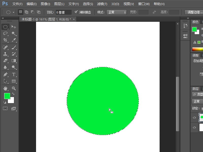Screen dimensions: 203x152
Task: Open the History panel icon
Action: (x=185, y=26)
